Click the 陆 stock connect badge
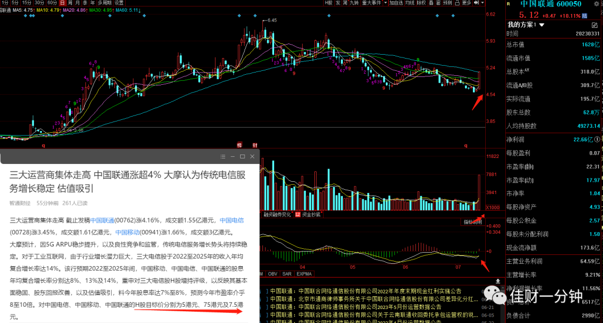Image resolution: width=603 pixels, height=323 pixels. tap(585, 16)
